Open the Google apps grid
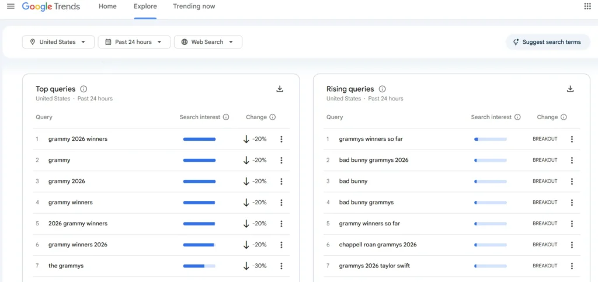The height and width of the screenshot is (282, 598). coord(587,6)
